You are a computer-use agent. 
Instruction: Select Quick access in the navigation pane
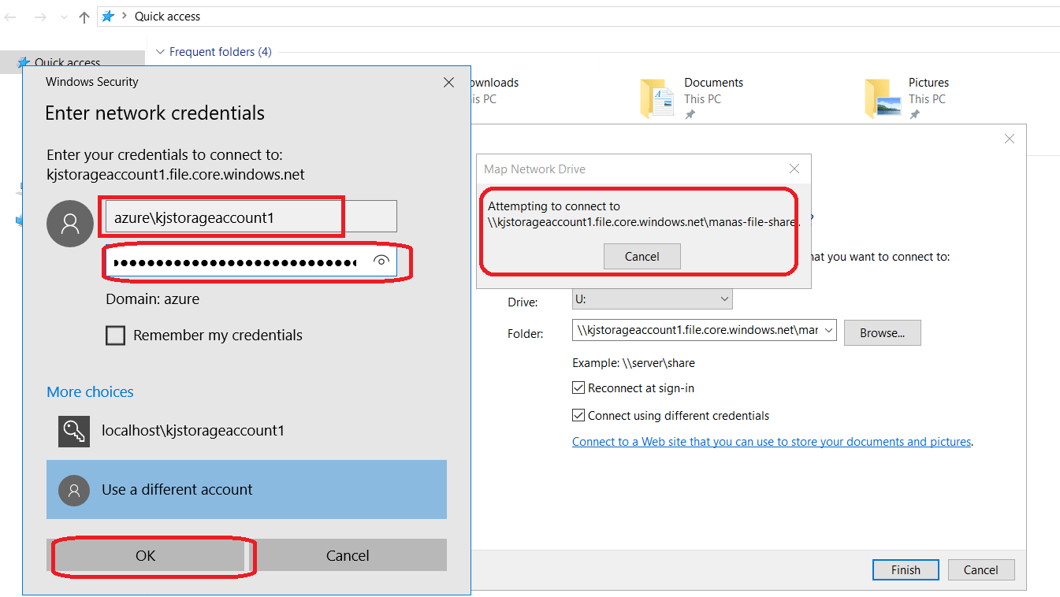tap(73, 63)
